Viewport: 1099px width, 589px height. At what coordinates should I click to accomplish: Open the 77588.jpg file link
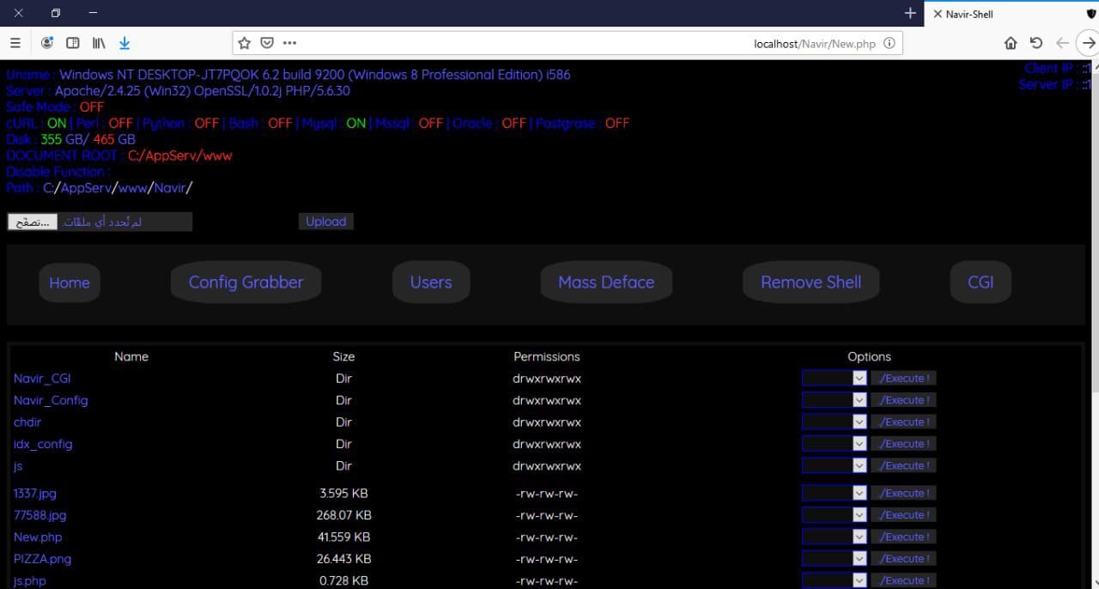(x=39, y=515)
